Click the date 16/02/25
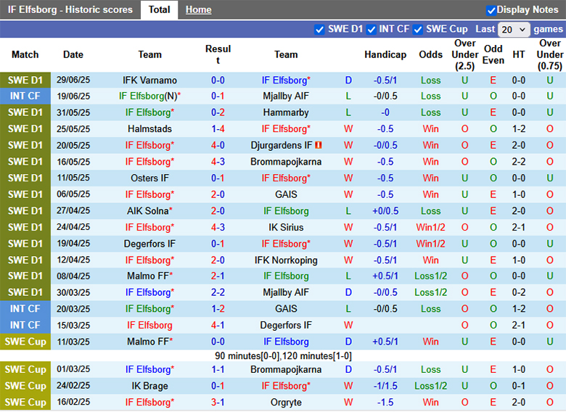This screenshot has width=566, height=412. pyautogui.click(x=73, y=402)
